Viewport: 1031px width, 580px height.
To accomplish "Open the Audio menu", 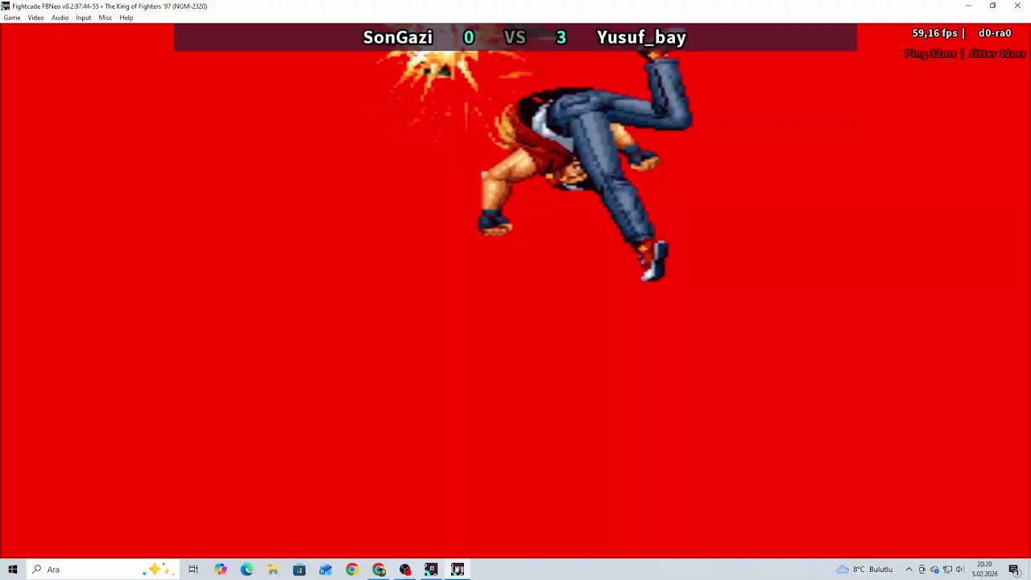I will tap(60, 18).
